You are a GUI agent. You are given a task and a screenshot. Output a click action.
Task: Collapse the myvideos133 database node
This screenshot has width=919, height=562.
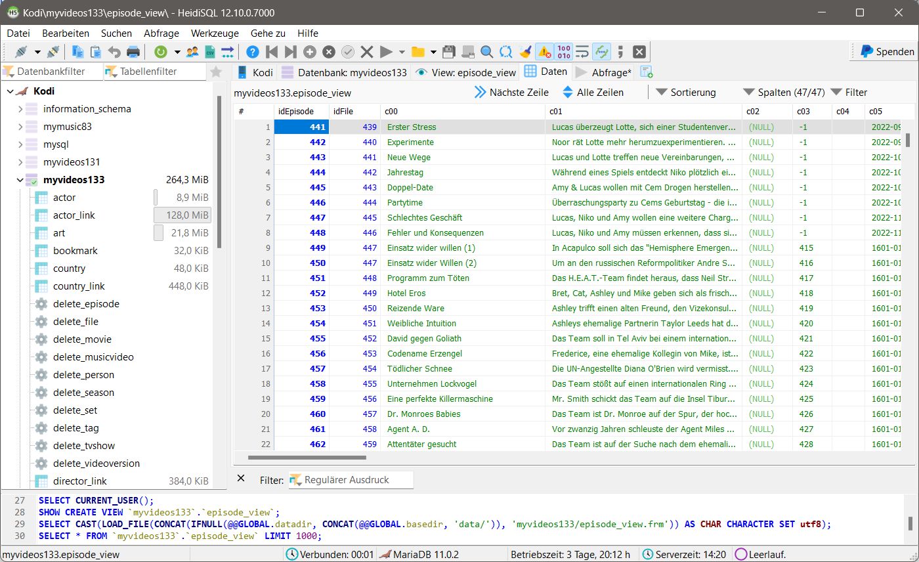(x=20, y=180)
